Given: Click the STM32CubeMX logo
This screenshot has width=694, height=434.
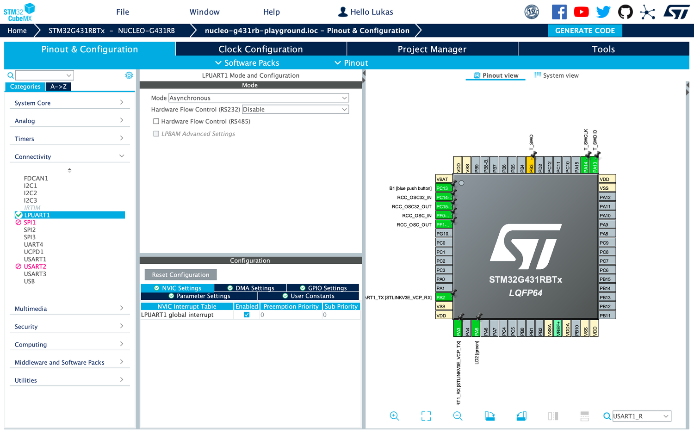Looking at the screenshot, I should (19, 12).
